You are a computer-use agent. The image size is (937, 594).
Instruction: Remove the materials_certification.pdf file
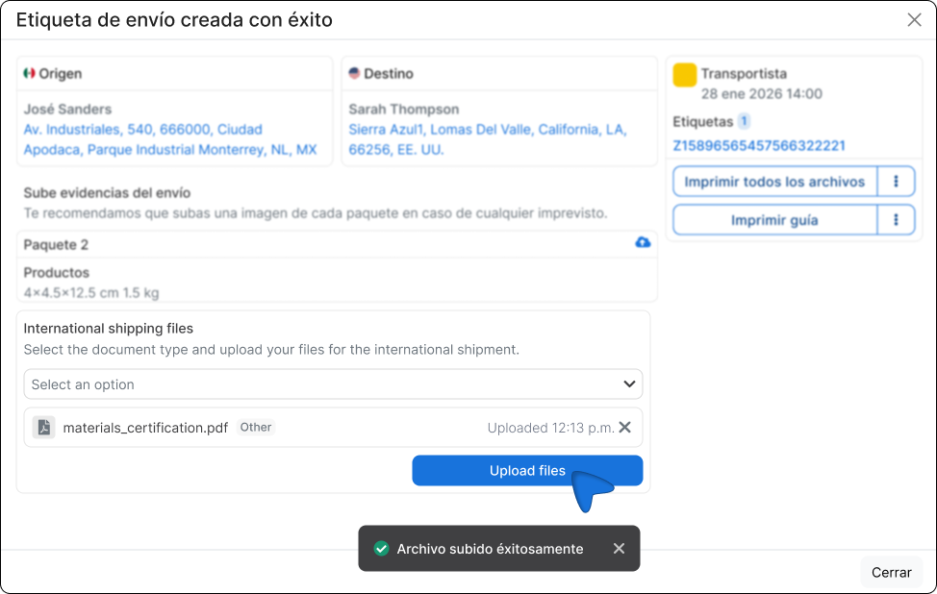(x=624, y=428)
